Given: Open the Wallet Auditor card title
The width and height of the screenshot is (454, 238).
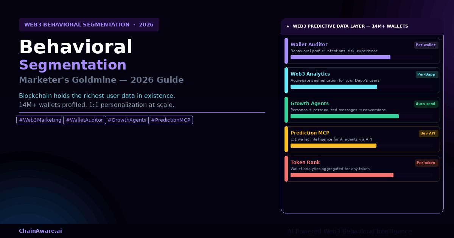Looking at the screenshot, I should [x=309, y=45].
